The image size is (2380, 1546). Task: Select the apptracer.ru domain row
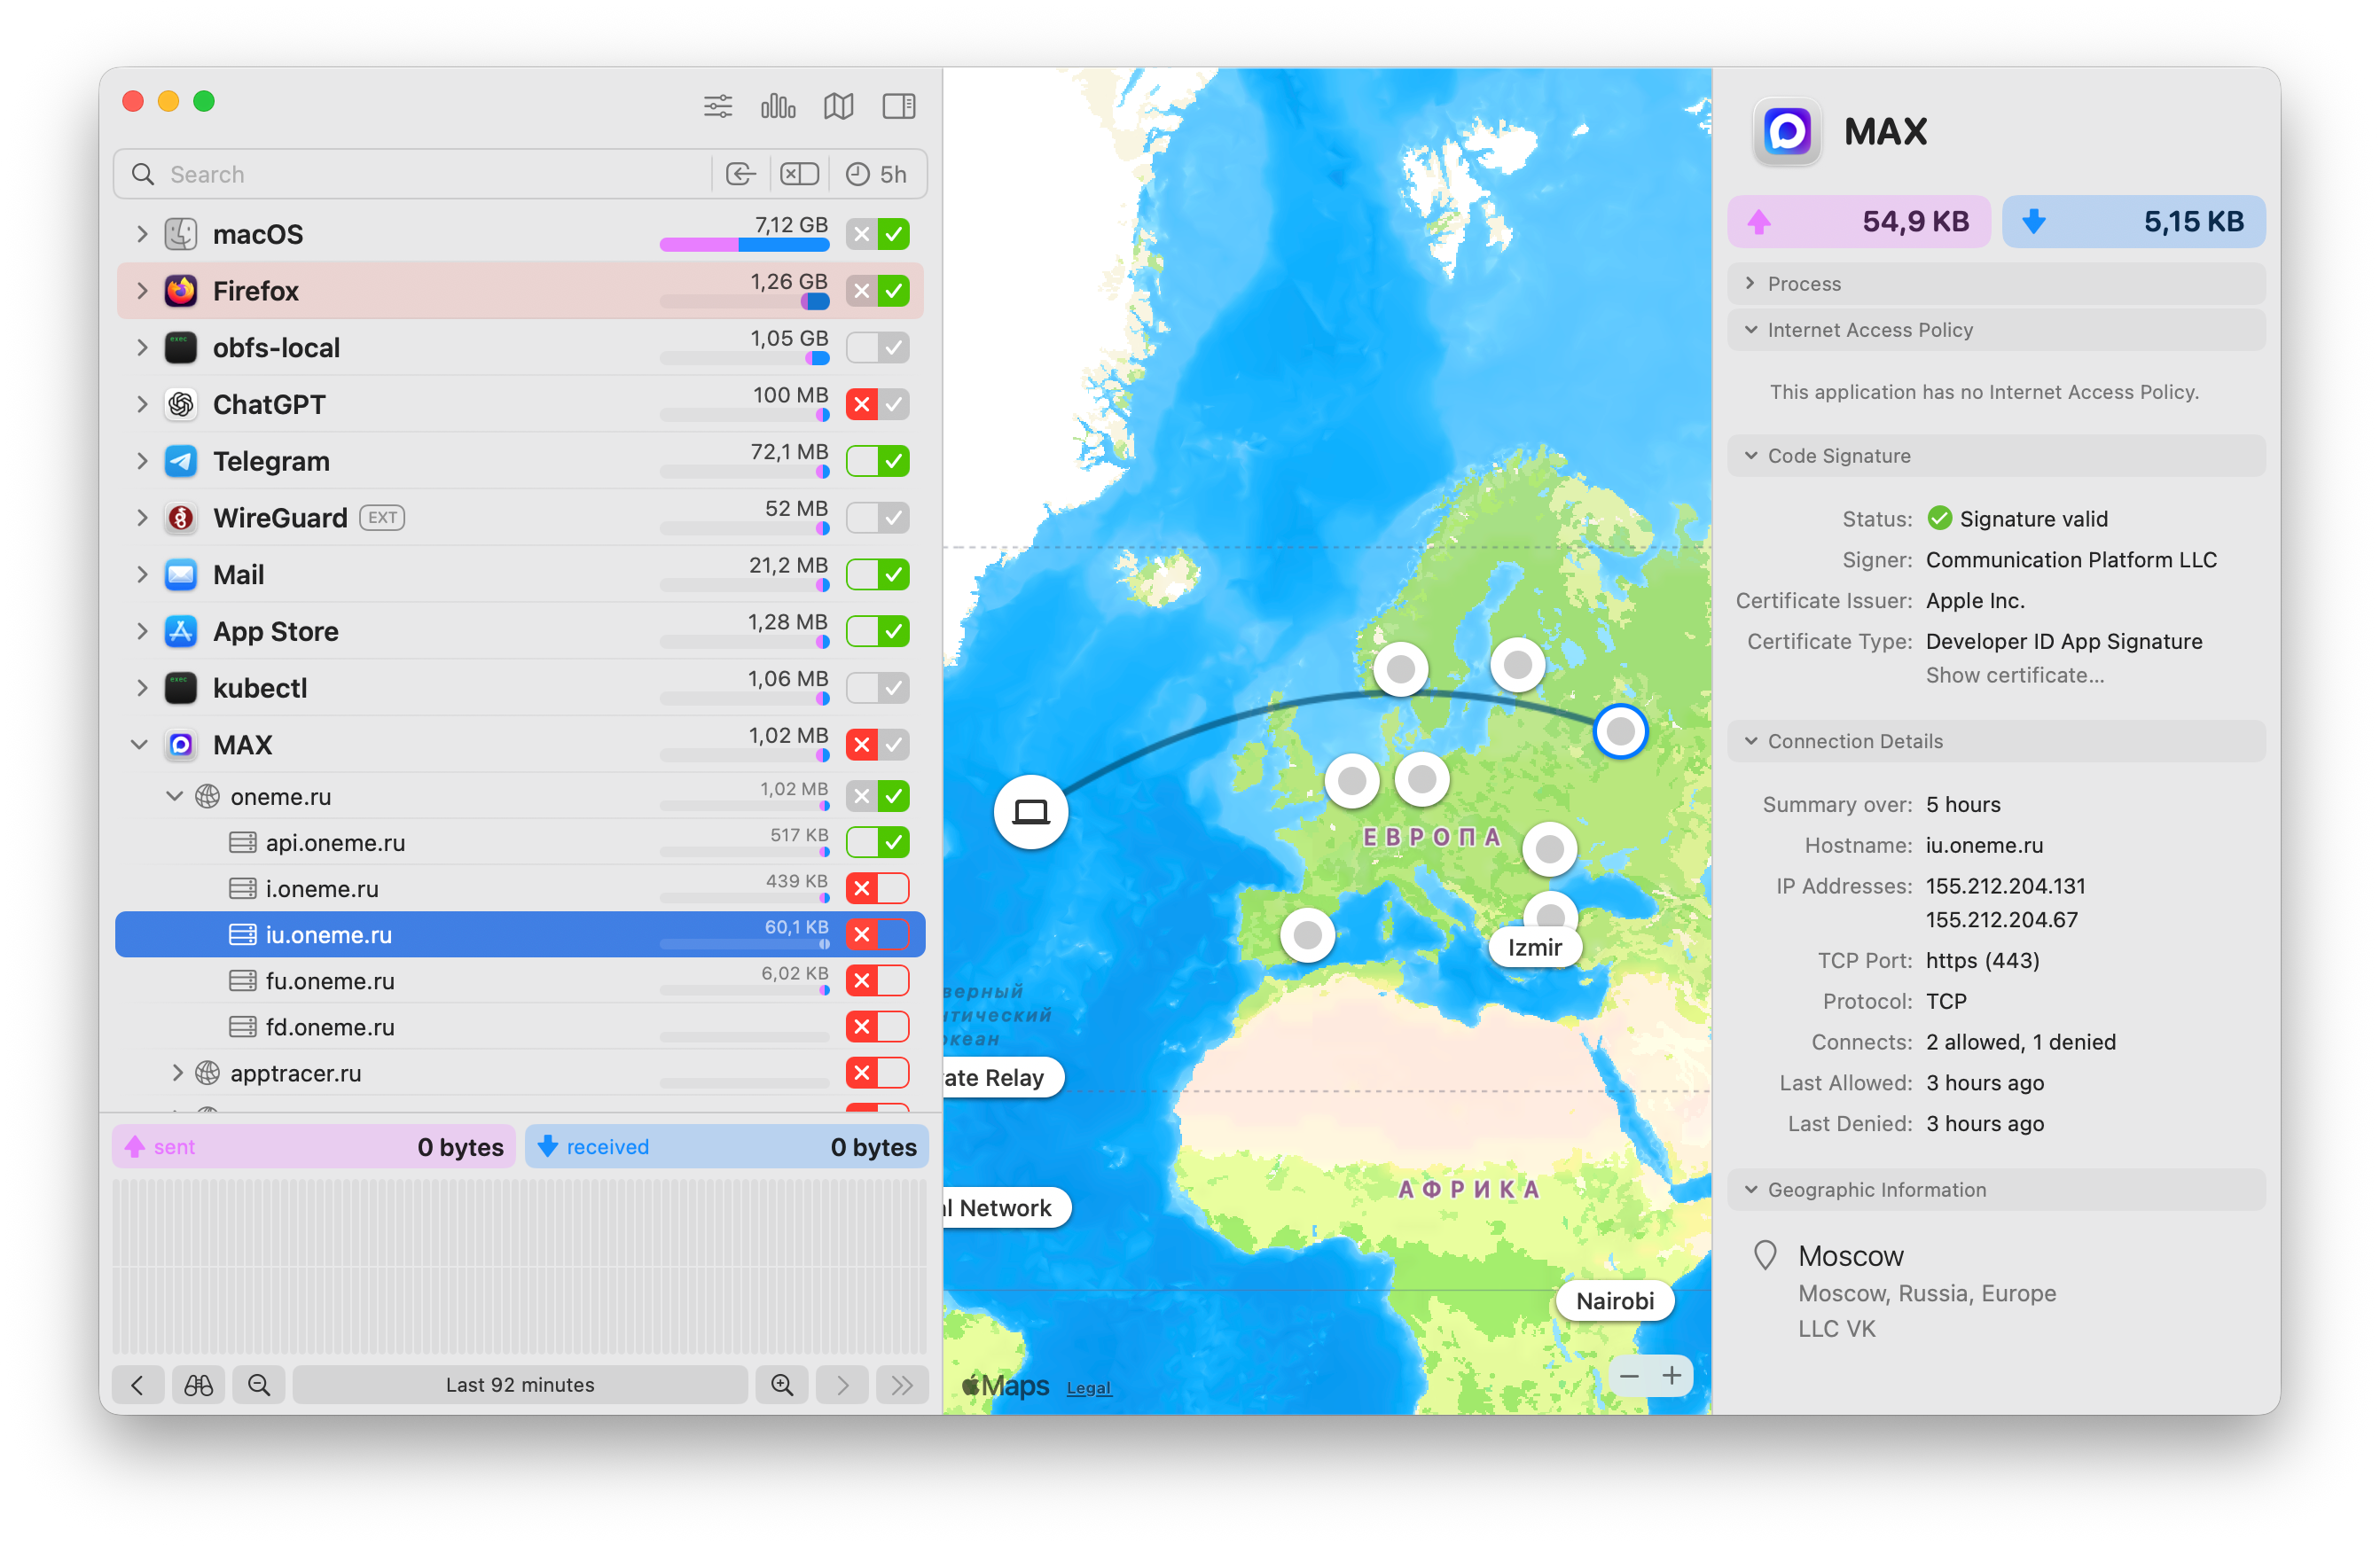tap(295, 1073)
